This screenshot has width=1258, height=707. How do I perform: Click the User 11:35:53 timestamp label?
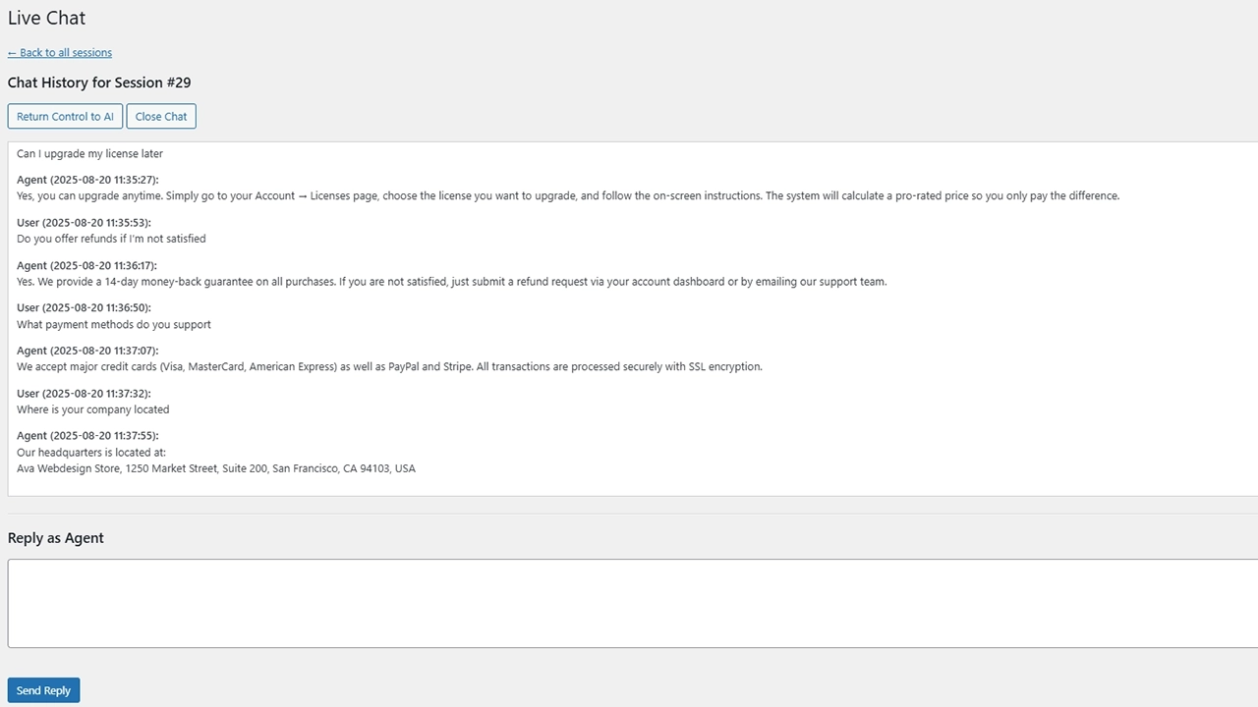pos(84,223)
